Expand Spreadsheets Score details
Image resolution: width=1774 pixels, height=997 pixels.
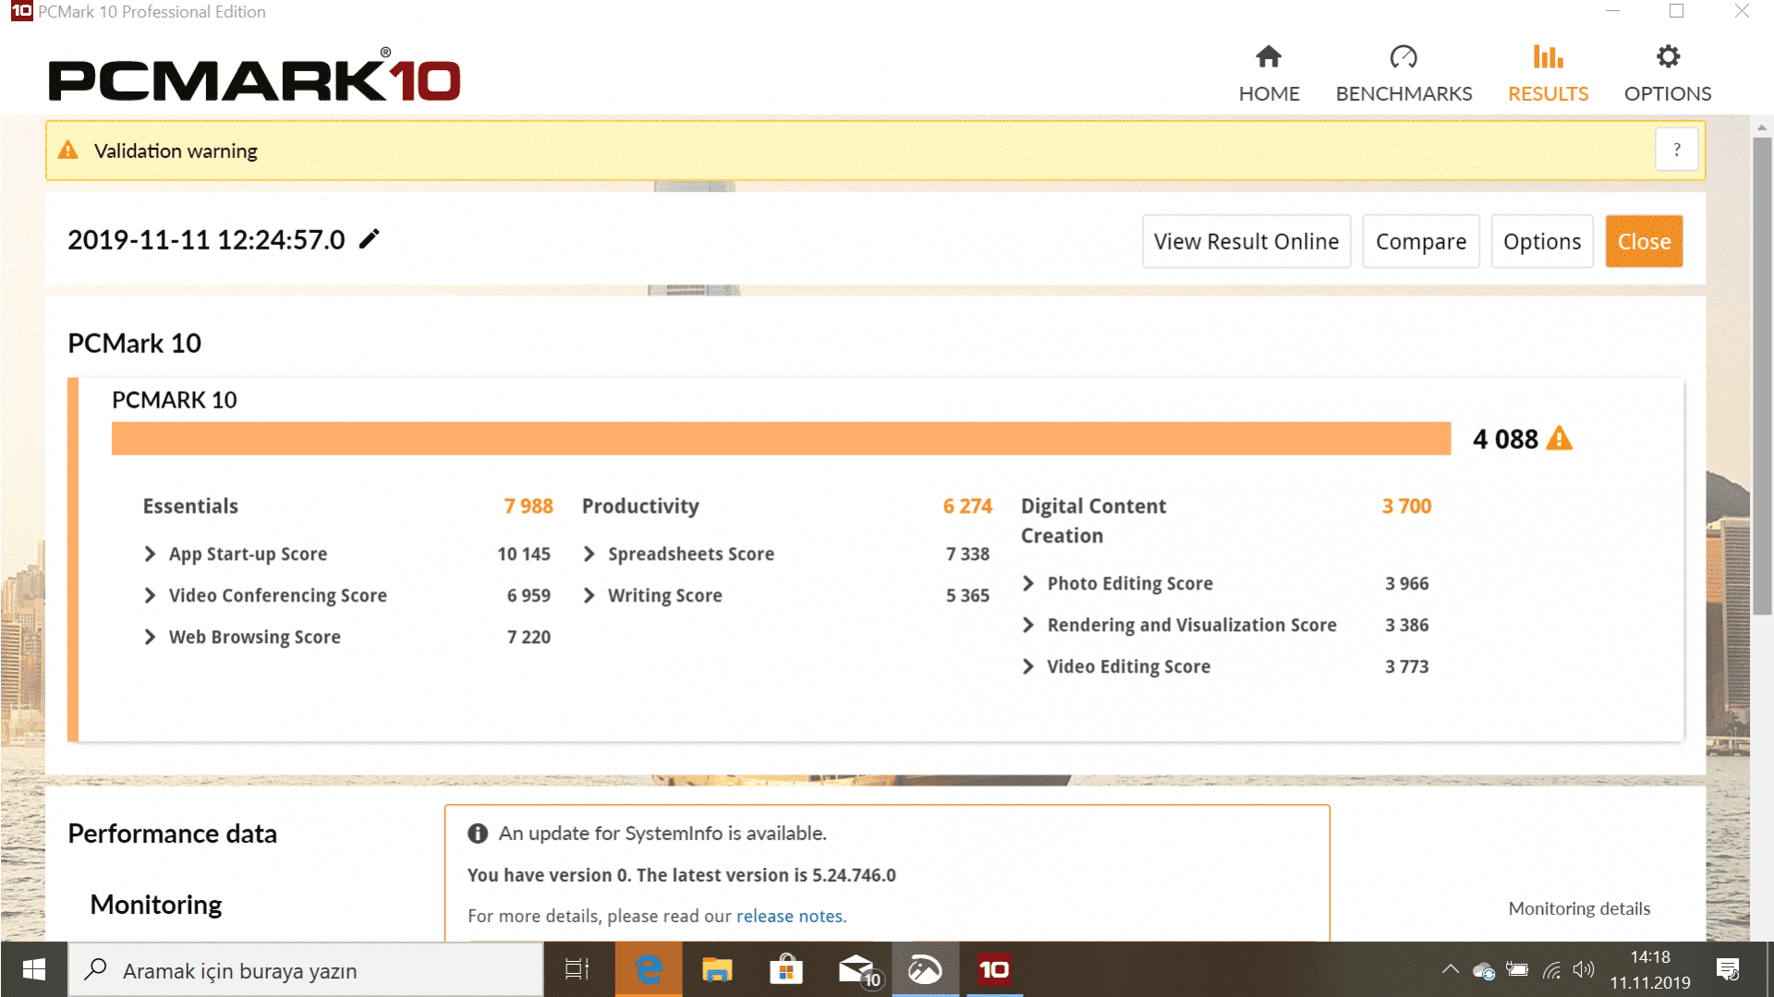(589, 553)
